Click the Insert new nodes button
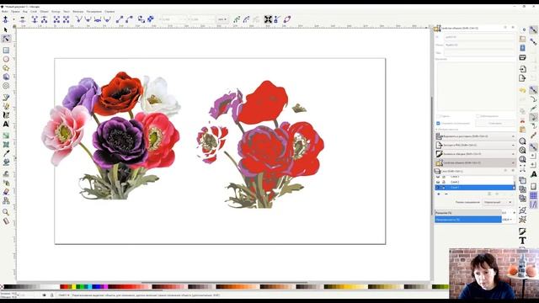Screen dimensions: 539x303 coord(6,19)
